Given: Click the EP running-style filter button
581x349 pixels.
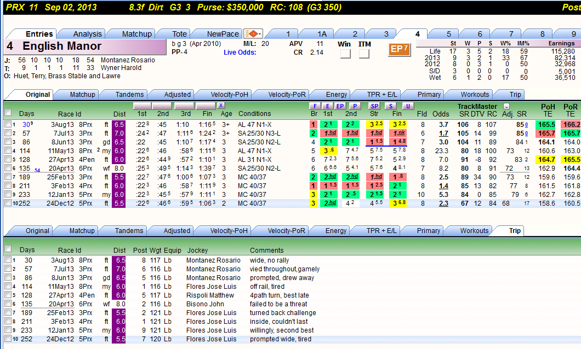Looking at the screenshot, I should point(340,106).
